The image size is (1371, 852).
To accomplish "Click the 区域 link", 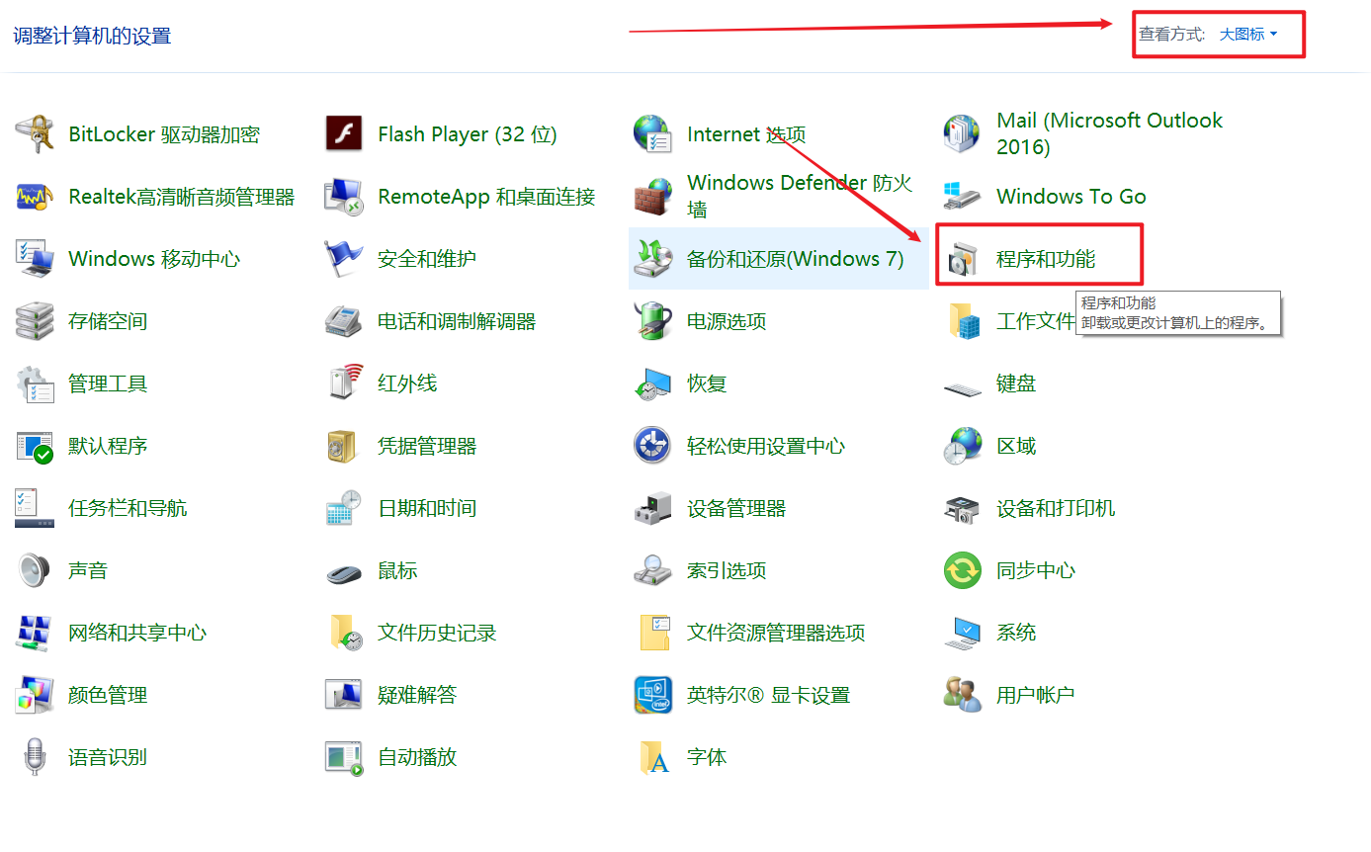I will coord(1016,446).
